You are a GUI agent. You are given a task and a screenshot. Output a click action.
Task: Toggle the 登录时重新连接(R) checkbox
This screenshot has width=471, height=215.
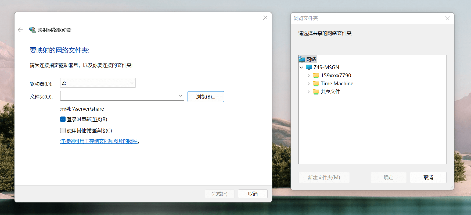click(63, 119)
